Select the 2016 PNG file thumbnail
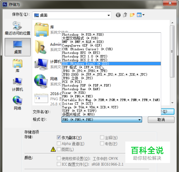Screen dimensions: 179x172 pos(41,98)
